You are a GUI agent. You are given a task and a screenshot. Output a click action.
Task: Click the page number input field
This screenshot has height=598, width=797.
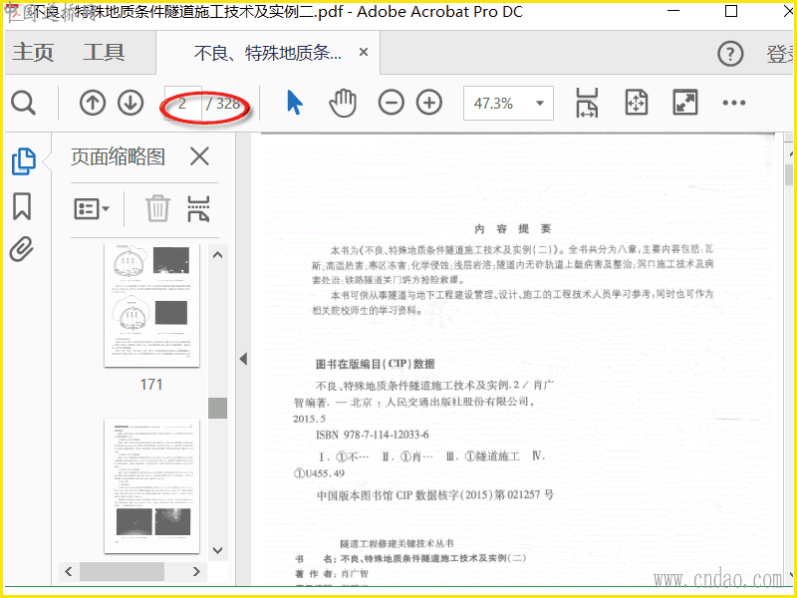(x=183, y=104)
